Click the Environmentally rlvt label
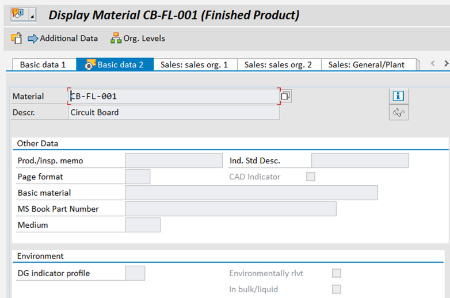 click(x=266, y=273)
